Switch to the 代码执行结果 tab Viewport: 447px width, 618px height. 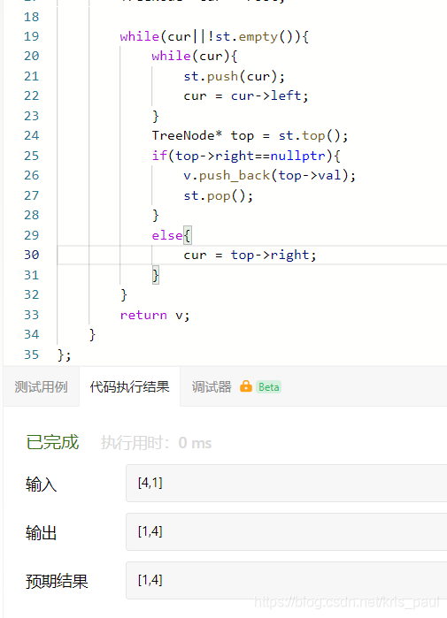pyautogui.click(x=129, y=386)
